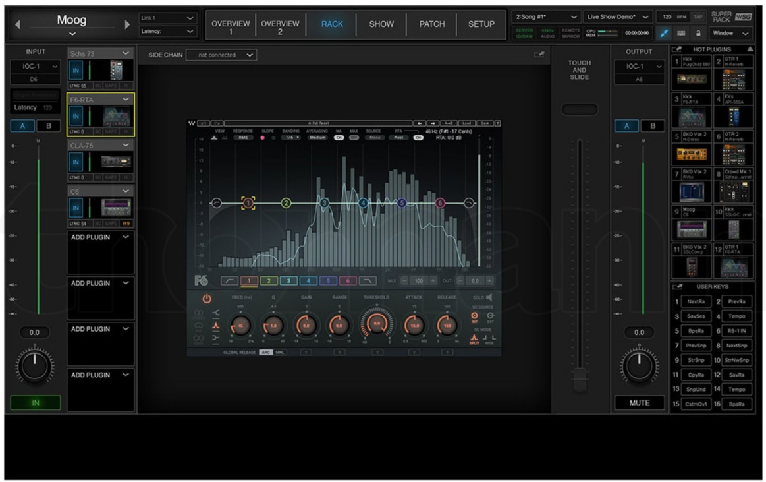Switch to the SHOW tab
This screenshot has width=766, height=482.
pyautogui.click(x=381, y=24)
